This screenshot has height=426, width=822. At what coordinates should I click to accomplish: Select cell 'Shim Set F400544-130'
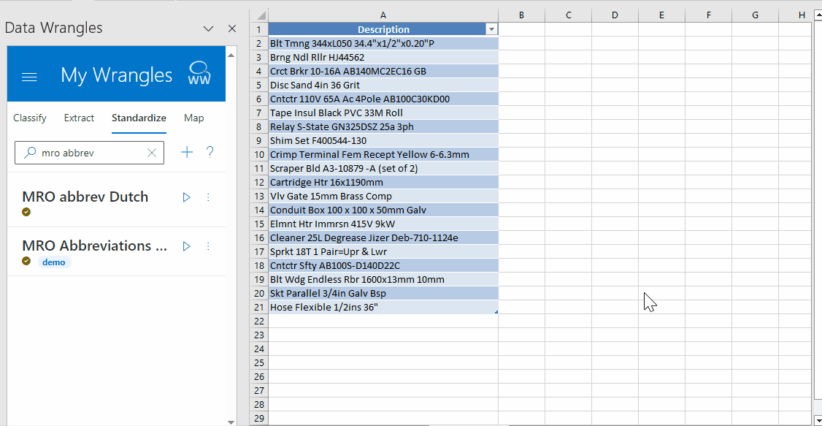point(383,140)
